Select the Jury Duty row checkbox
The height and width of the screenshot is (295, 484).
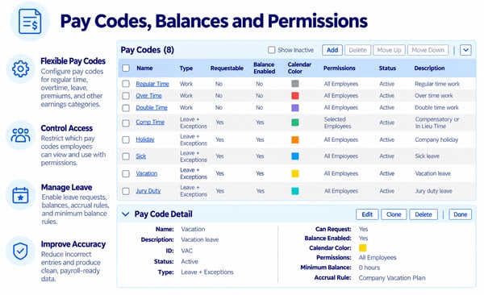point(126,191)
